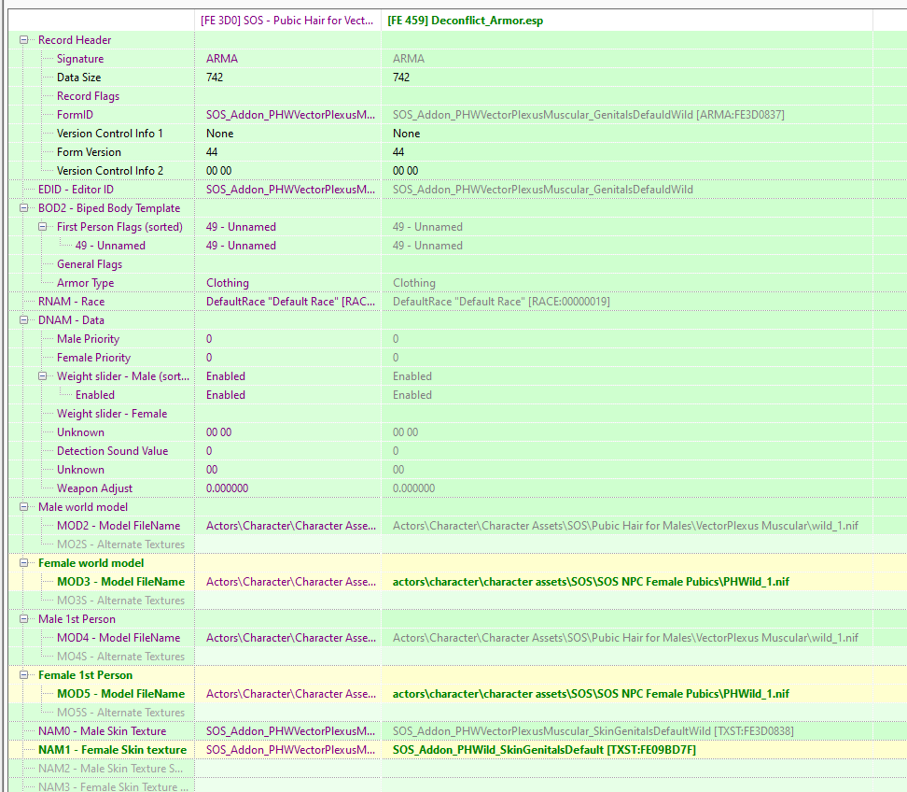Click Version Control Info 2 value 00 00 in Deconflict column
This screenshot has width=907, height=792.
pos(405,171)
